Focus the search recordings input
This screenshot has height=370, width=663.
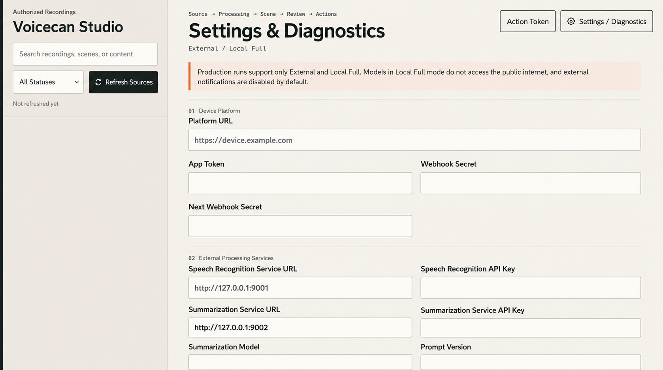(85, 54)
